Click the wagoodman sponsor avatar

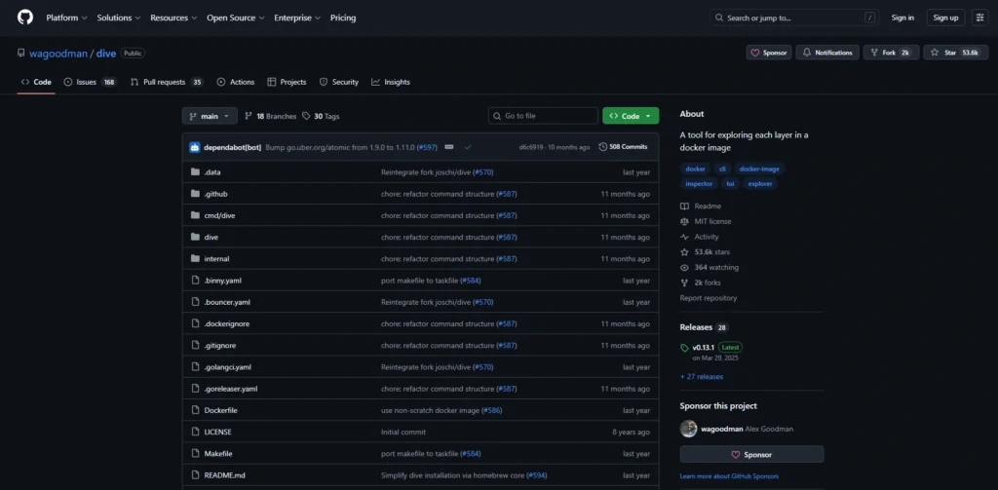[x=688, y=429]
